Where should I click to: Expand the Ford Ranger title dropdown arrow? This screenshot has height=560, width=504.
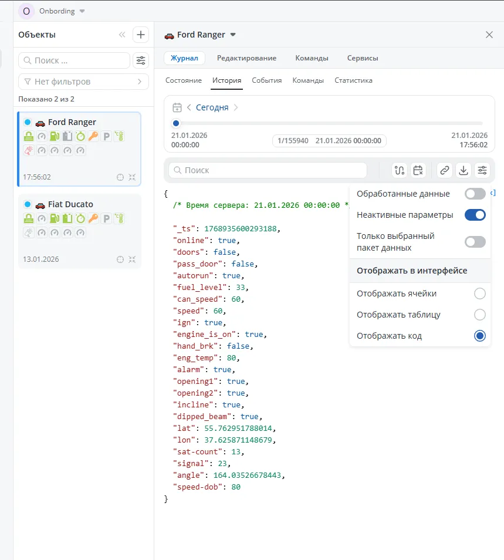[233, 35]
